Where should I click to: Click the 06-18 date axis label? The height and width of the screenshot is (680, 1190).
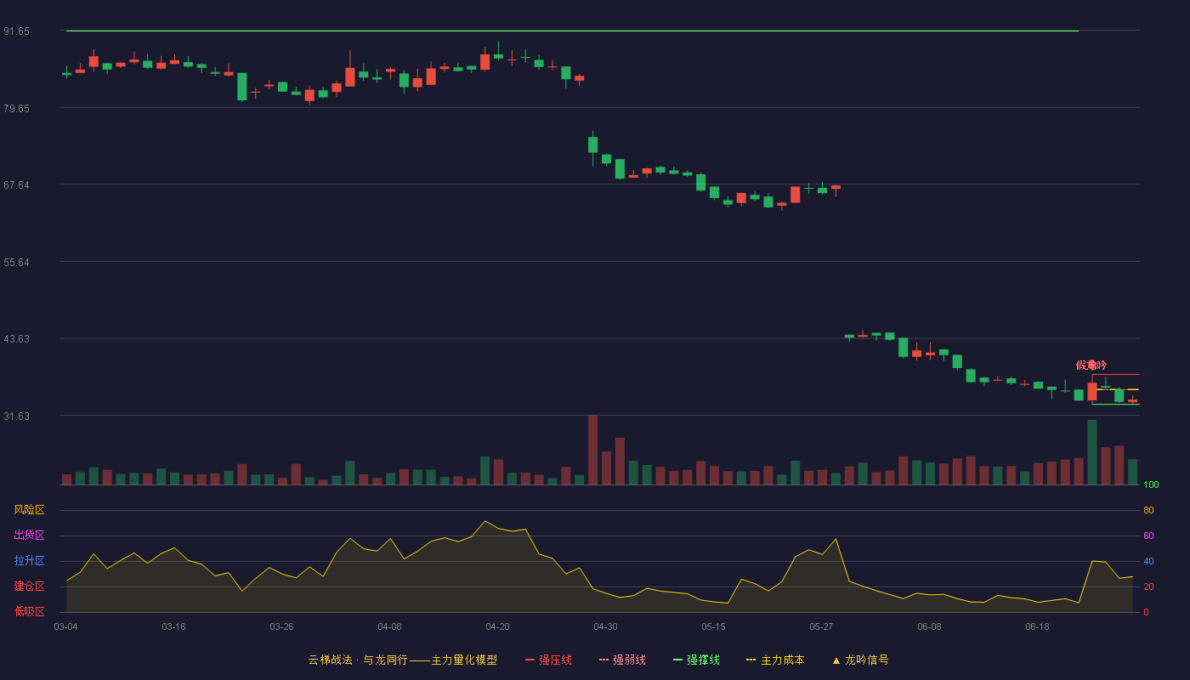(1037, 626)
